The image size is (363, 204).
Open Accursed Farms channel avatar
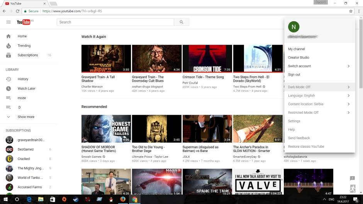(9, 187)
